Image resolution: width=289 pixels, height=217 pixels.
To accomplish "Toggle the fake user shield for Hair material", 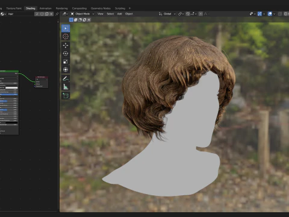I will [x=42, y=14].
